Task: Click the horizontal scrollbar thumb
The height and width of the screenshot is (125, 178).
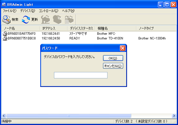Action: [69, 116]
